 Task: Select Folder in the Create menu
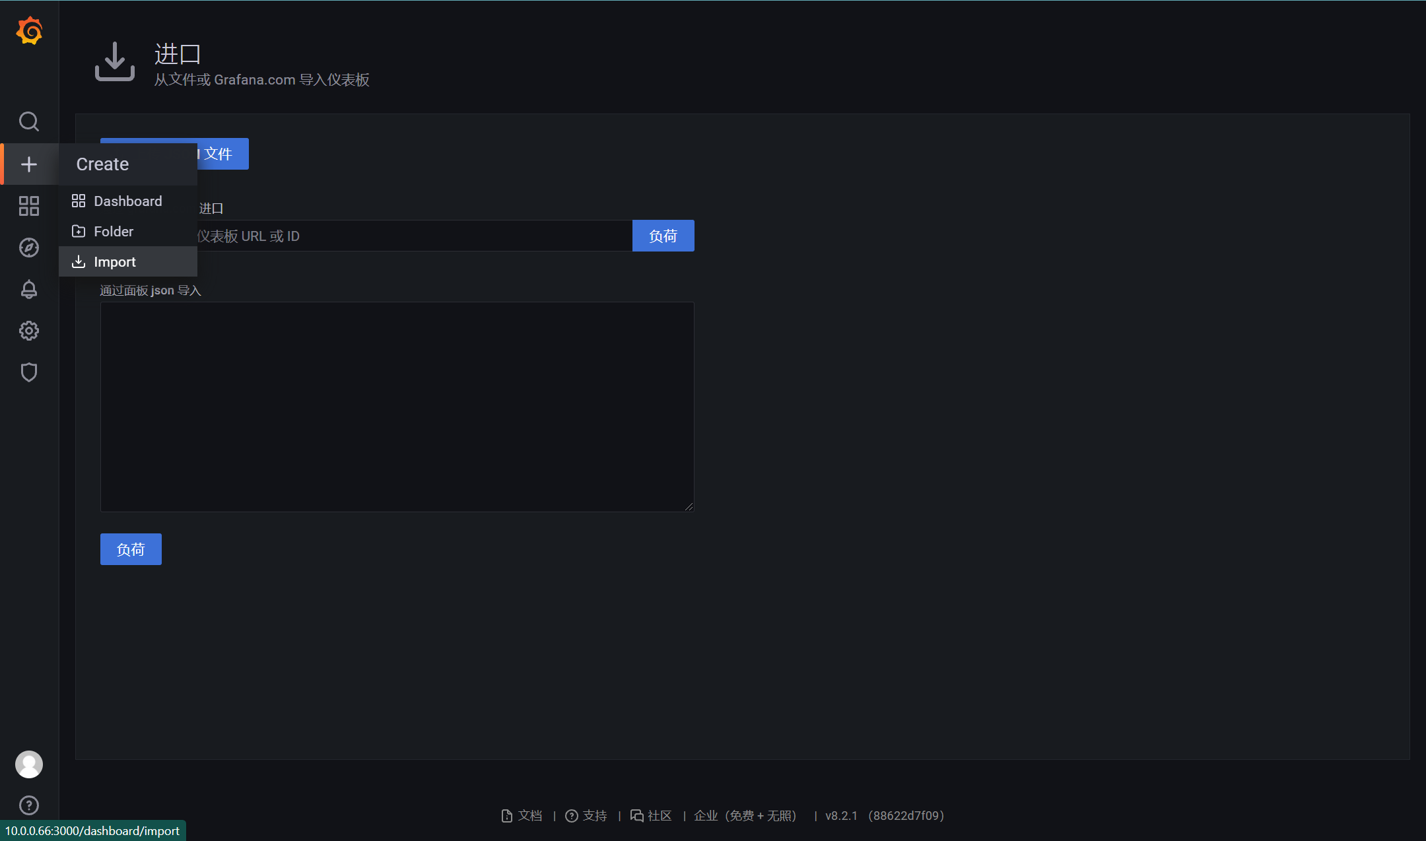tap(114, 232)
